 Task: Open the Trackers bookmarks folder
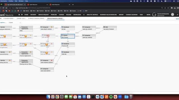40,11
